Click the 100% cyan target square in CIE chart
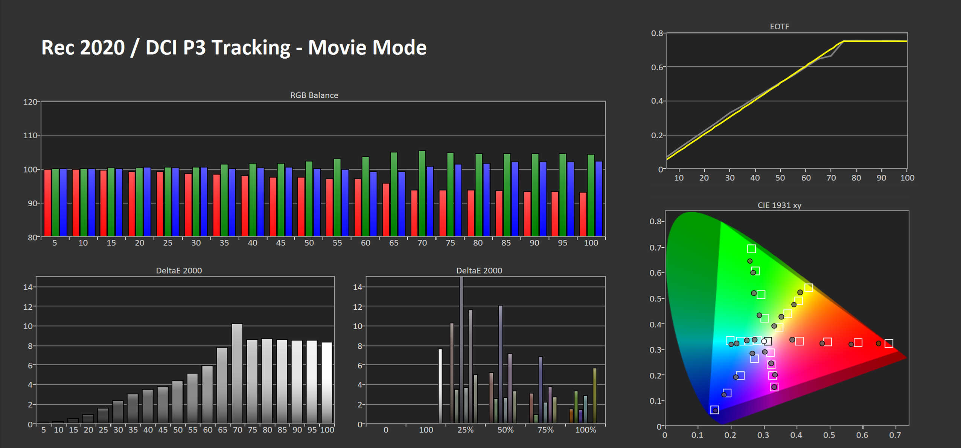Viewport: 961px width, 448px height. coord(730,340)
